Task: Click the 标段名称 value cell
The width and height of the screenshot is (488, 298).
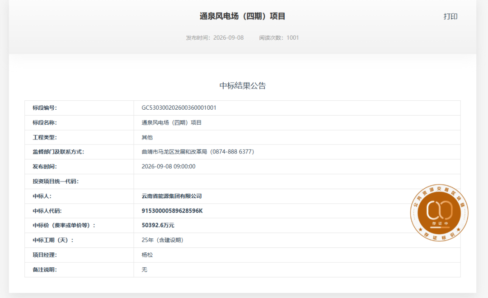Action: (297, 122)
